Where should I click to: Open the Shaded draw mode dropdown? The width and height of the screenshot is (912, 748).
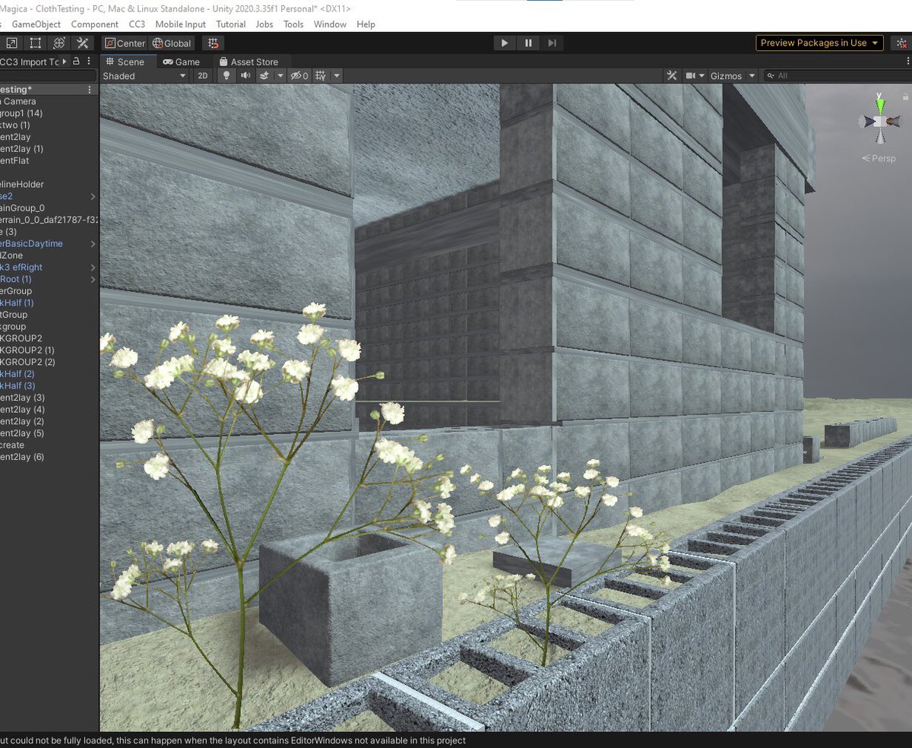(144, 76)
